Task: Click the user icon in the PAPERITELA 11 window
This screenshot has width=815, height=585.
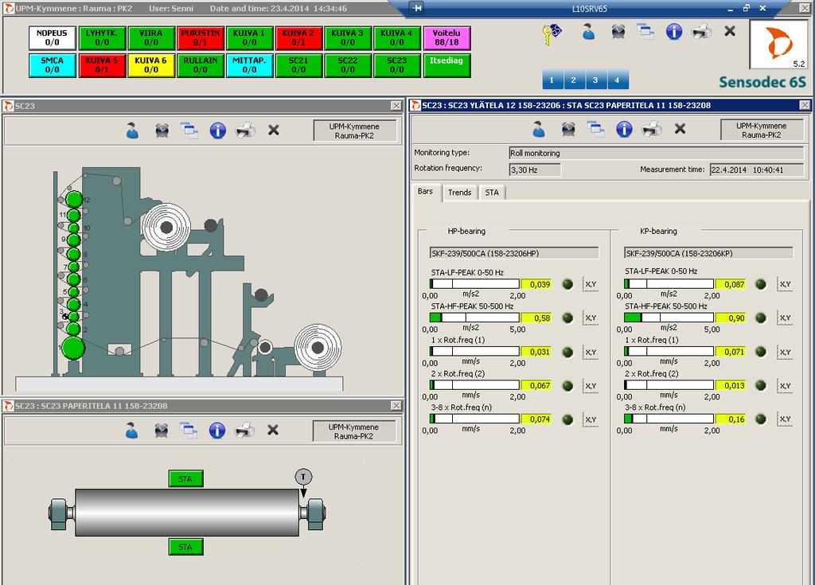Action: (132, 430)
